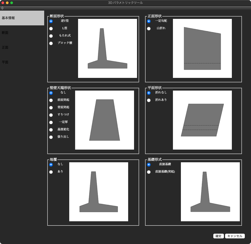Select 背面突起 wall top option
251x244 pixels.
(x=51, y=108)
